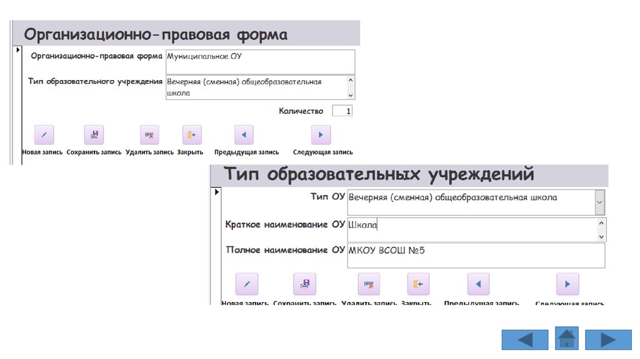This screenshot has height=359, width=640.
Task: Click record selector of Организационно-правовая форма form
Action: click(17, 105)
